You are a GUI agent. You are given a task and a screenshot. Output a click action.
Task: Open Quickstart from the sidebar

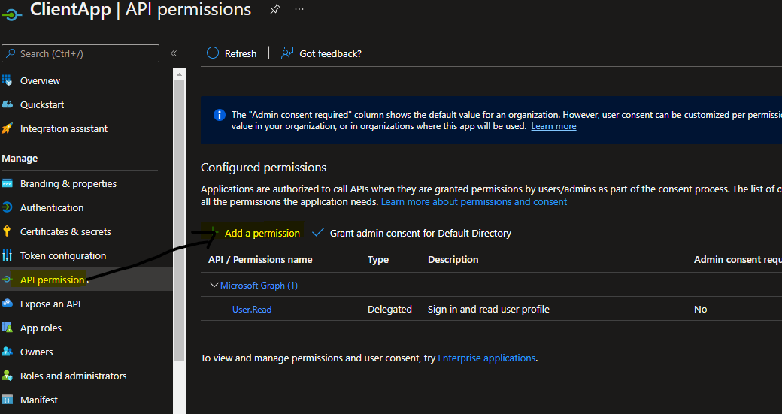click(41, 104)
